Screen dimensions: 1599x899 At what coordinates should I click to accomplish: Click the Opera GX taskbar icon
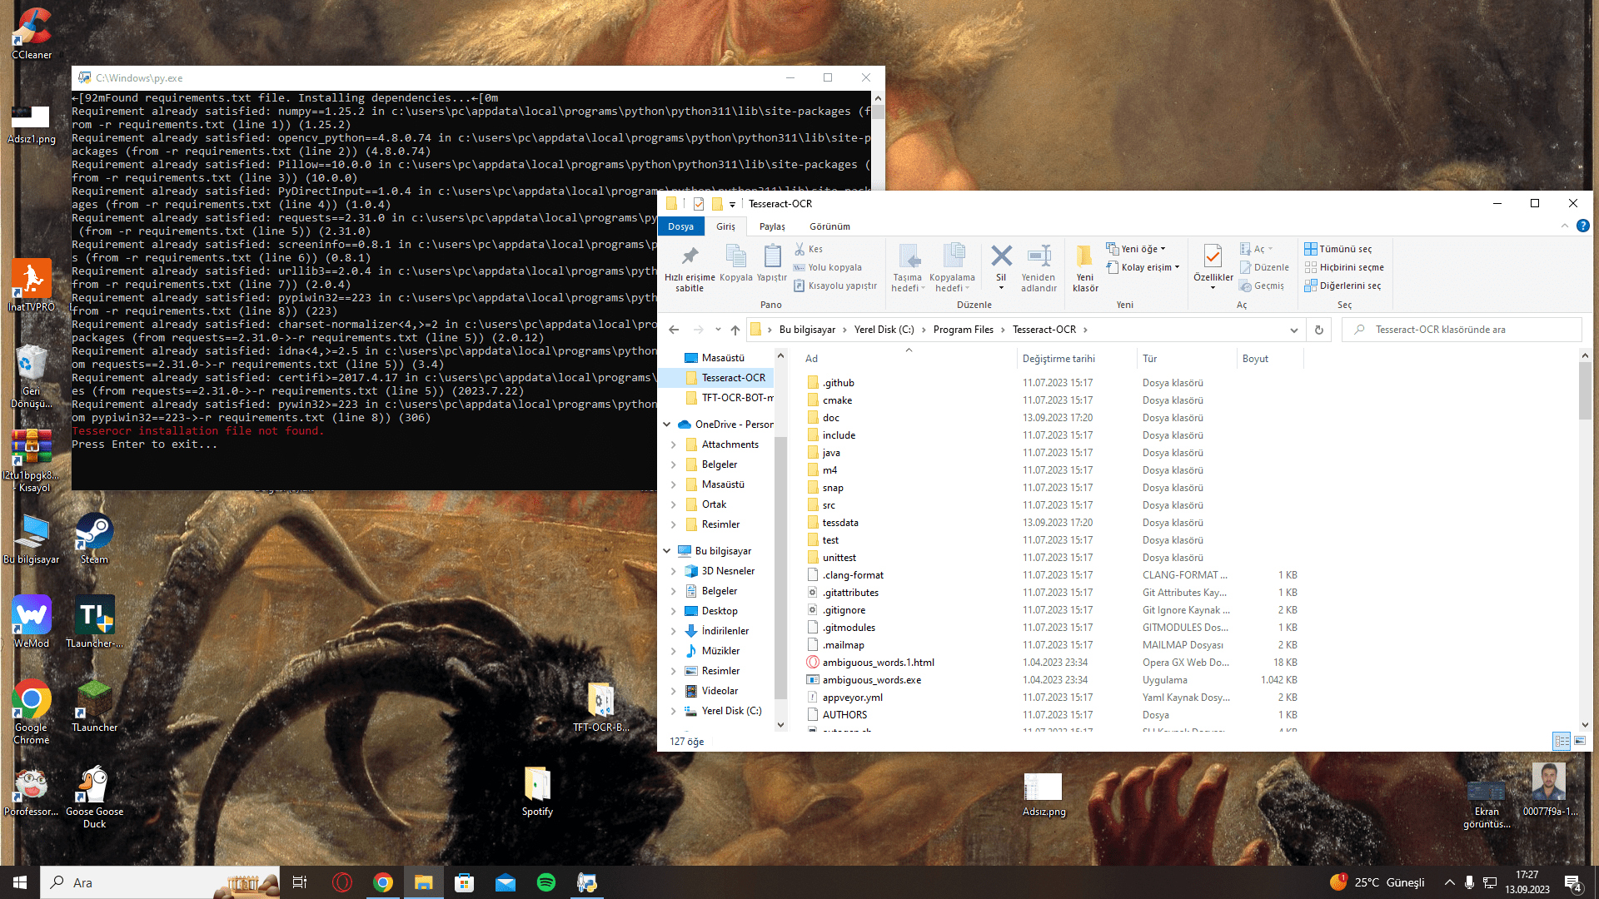pos(341,882)
